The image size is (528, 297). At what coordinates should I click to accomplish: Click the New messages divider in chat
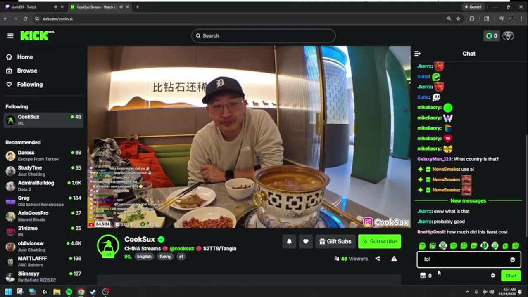[468, 201]
